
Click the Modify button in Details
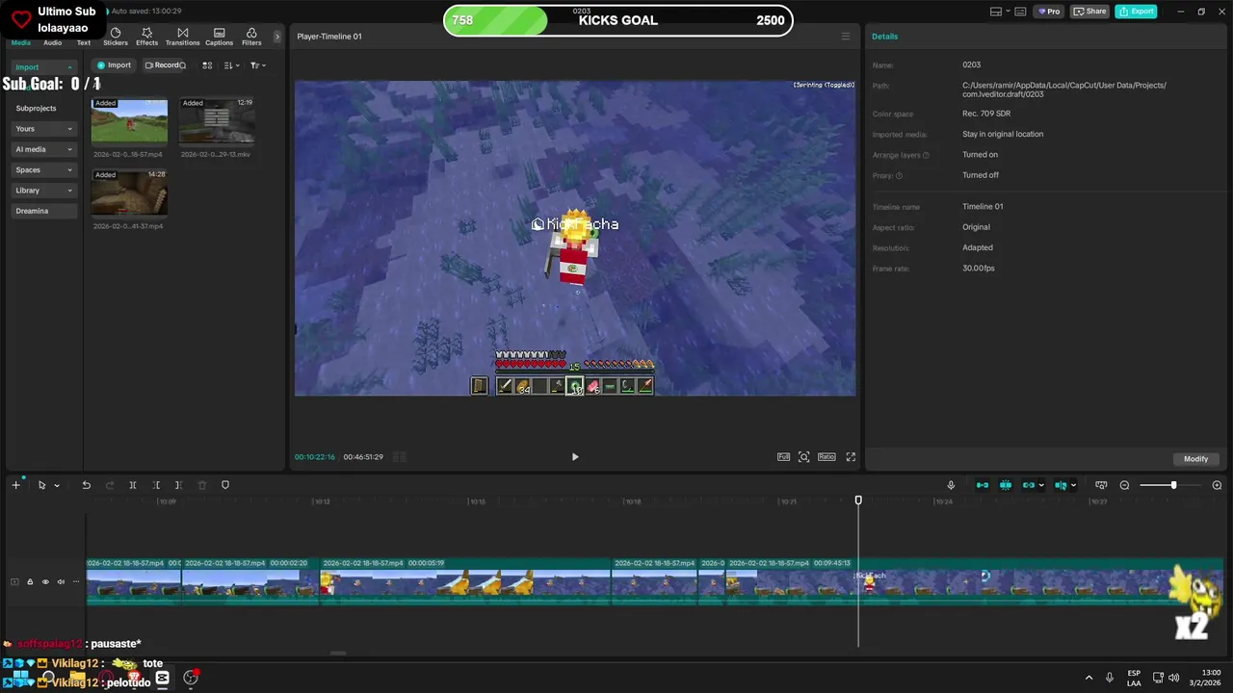(x=1195, y=459)
